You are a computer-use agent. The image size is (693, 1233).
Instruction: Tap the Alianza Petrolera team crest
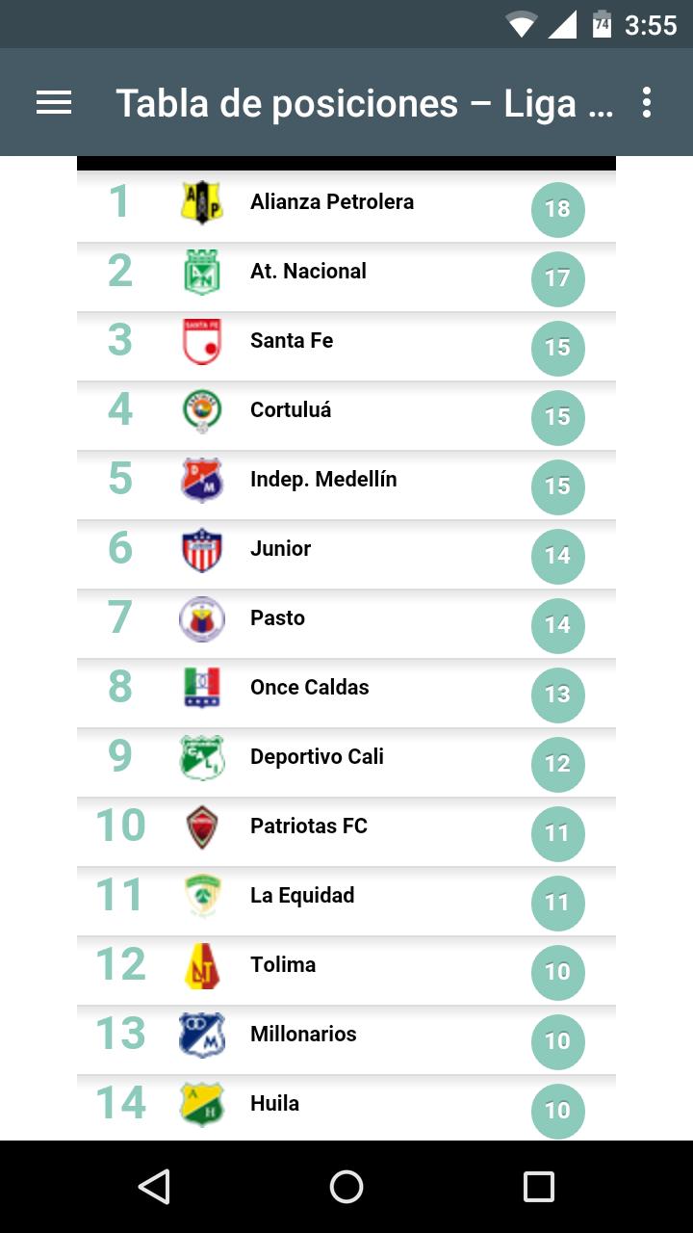[202, 202]
